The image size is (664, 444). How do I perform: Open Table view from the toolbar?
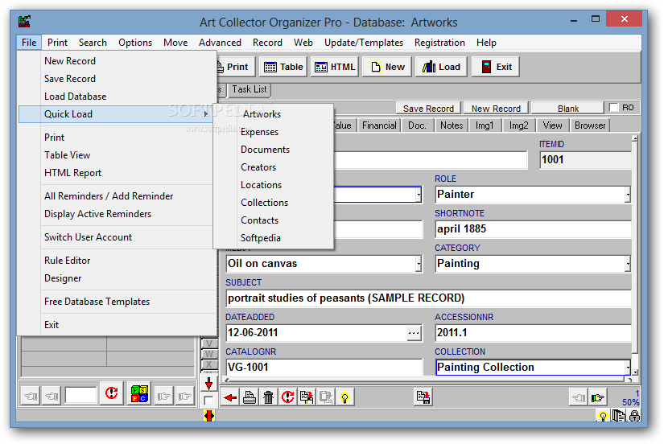283,67
